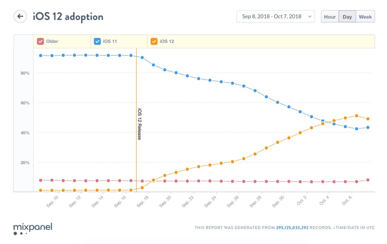
Task: Click the Sep. 18 x-axis label
Action: pyautogui.click(x=143, y=202)
